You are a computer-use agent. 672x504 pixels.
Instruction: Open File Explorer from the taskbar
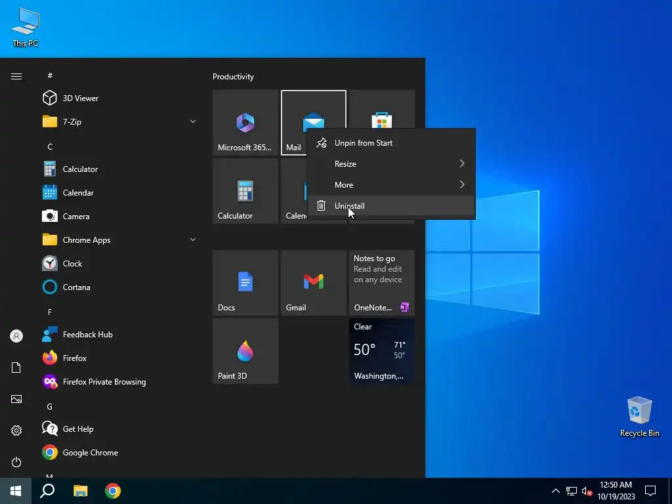tap(80, 491)
